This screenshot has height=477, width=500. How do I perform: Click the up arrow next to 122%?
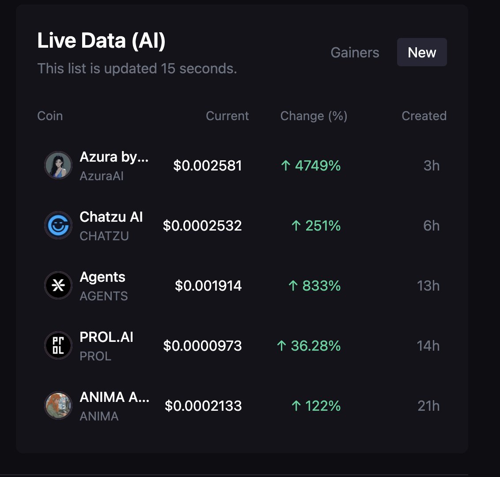coord(296,406)
